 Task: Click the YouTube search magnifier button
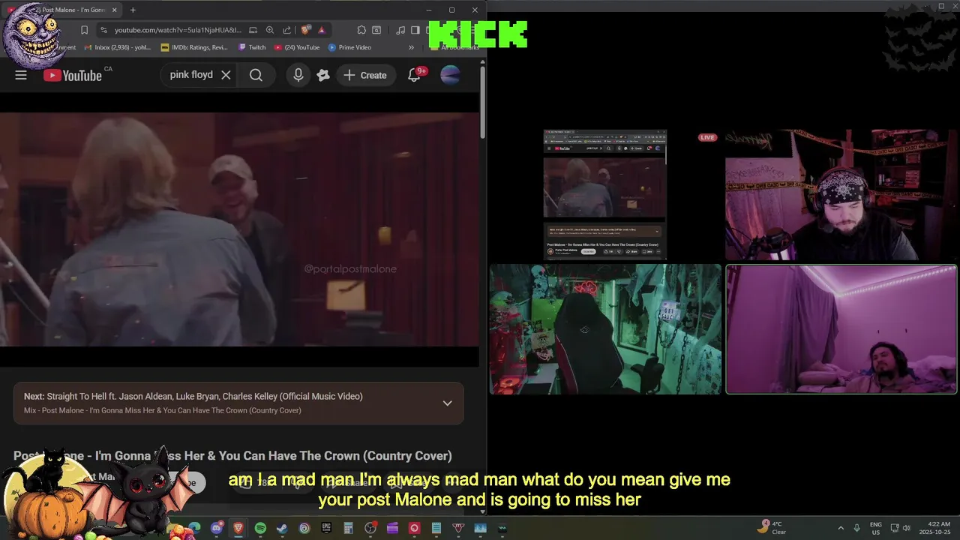coord(256,75)
